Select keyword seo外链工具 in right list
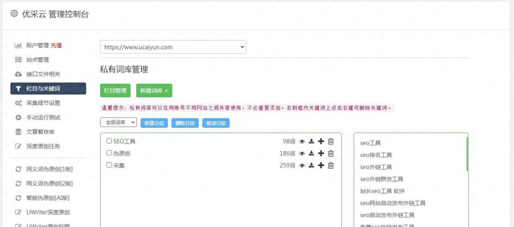514x227 pixels. [376, 167]
